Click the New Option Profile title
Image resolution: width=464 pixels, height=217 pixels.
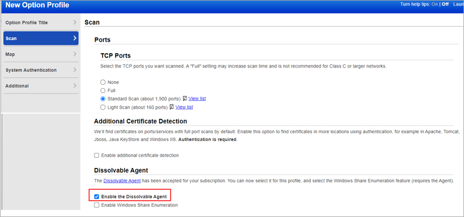pyautogui.click(x=37, y=5)
